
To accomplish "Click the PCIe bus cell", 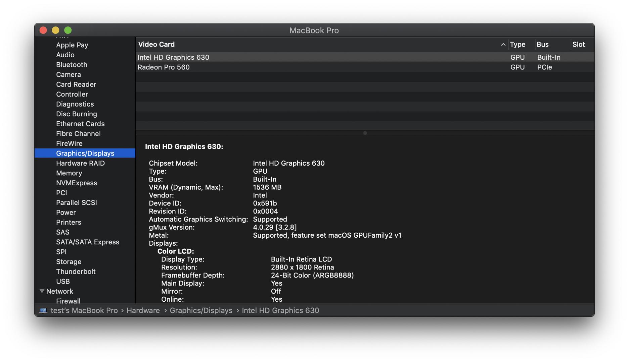I will tap(545, 67).
